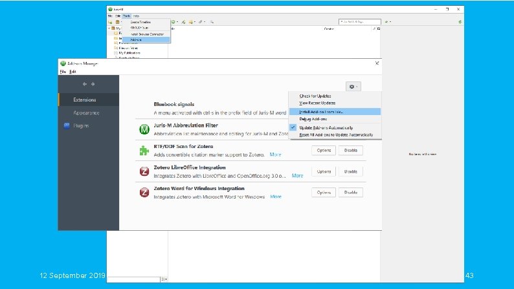Open the Edit menu in Add-ons Manager
Viewport: 514px width, 289px height.
coord(73,71)
